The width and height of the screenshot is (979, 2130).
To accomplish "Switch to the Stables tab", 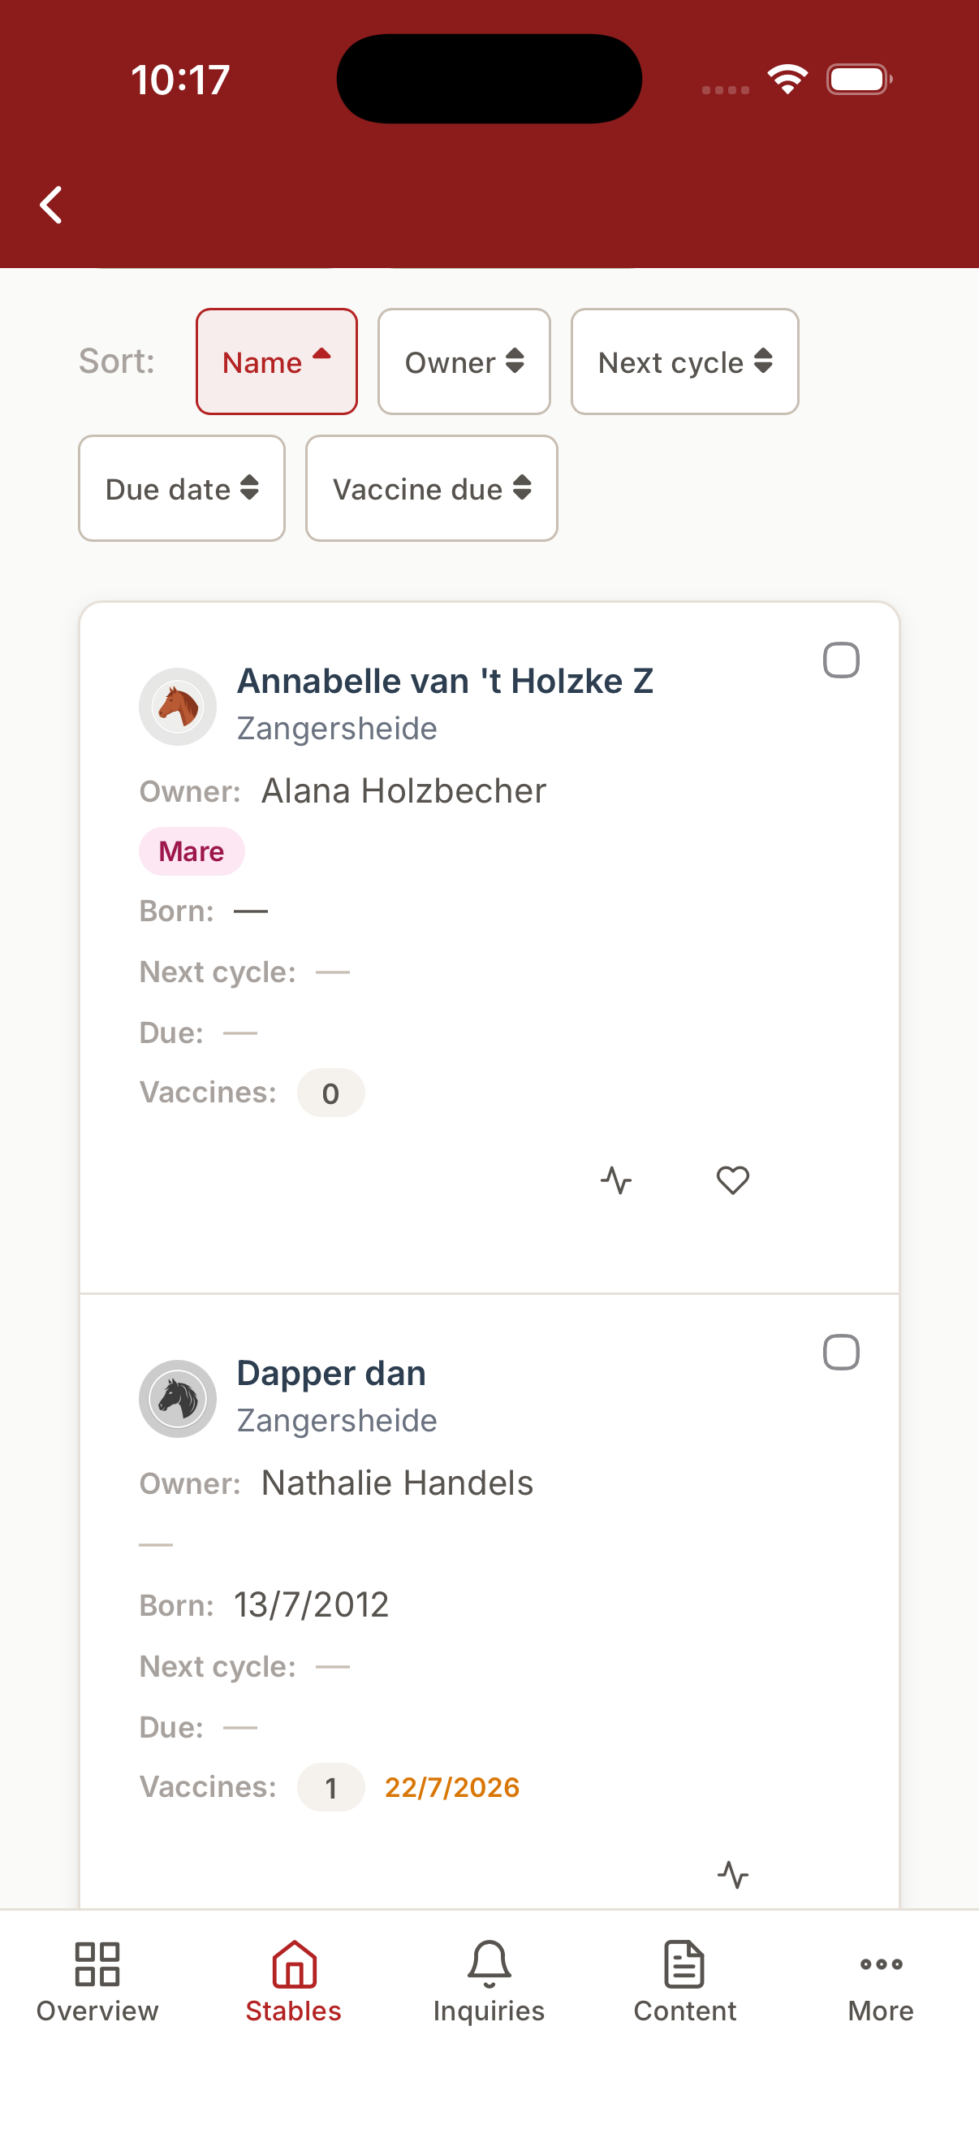I will (x=293, y=1982).
